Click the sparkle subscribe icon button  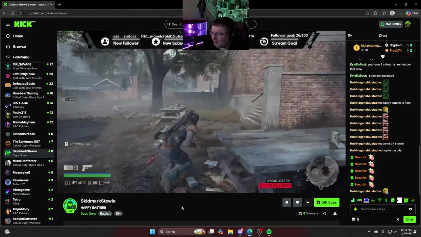pos(308,202)
